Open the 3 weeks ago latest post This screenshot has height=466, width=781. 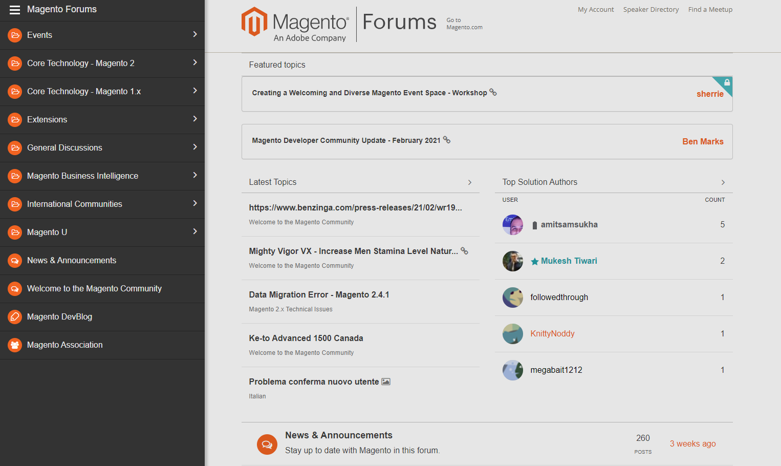(x=692, y=444)
